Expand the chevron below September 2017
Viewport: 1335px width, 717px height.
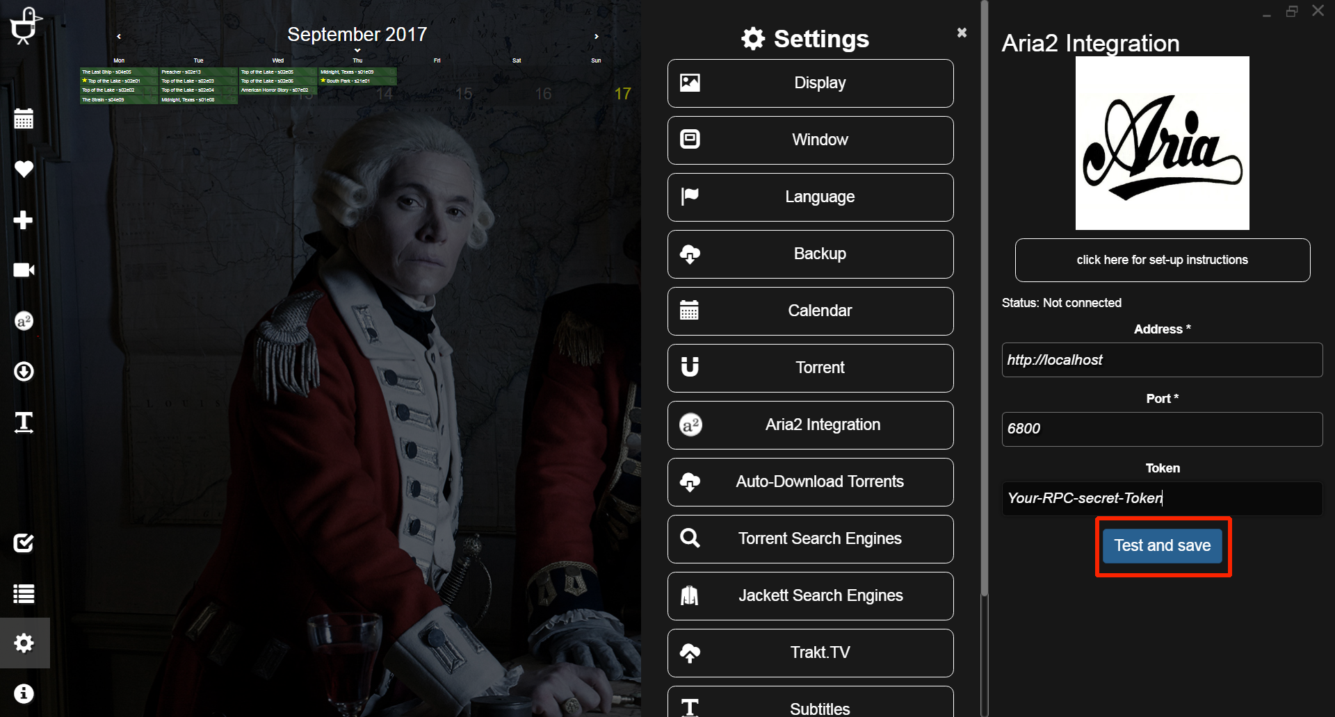[x=357, y=50]
